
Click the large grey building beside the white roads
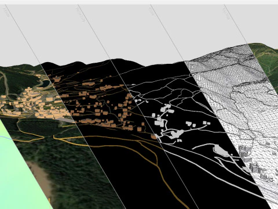tap(221, 150)
